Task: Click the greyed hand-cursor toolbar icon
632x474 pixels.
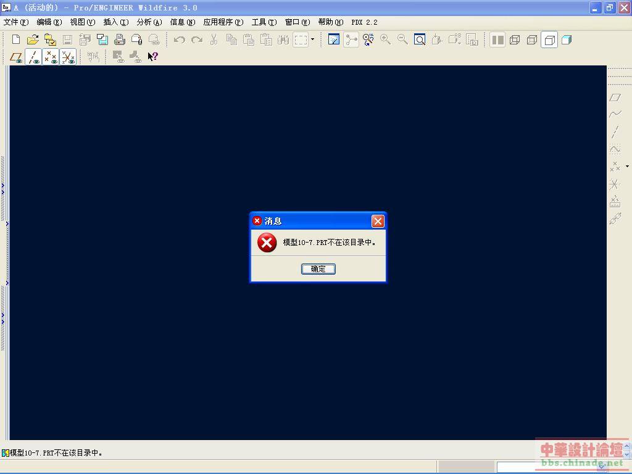Action: (93, 57)
